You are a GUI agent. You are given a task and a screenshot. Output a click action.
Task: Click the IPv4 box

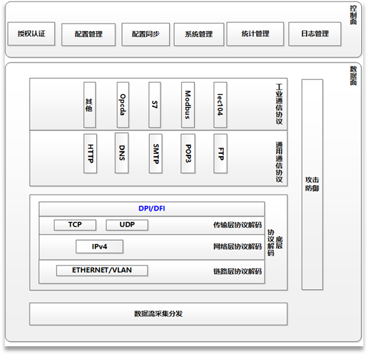click(99, 247)
